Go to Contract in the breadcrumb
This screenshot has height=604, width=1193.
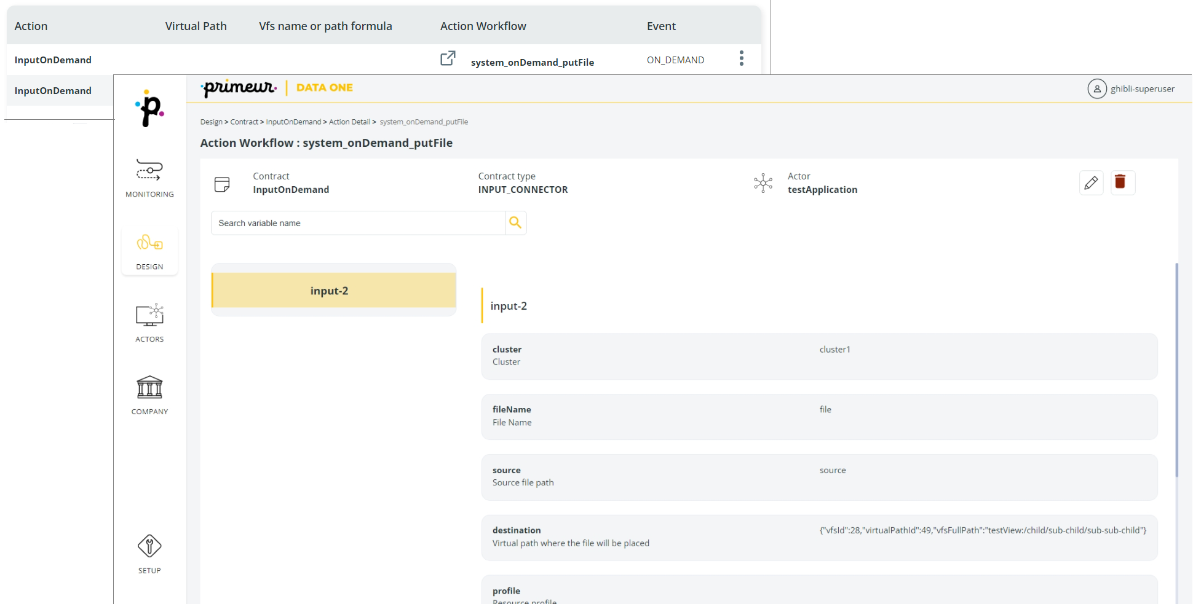pos(244,122)
